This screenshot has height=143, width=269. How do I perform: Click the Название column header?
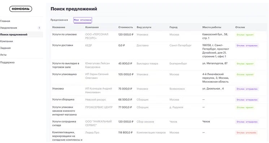tap(58, 27)
